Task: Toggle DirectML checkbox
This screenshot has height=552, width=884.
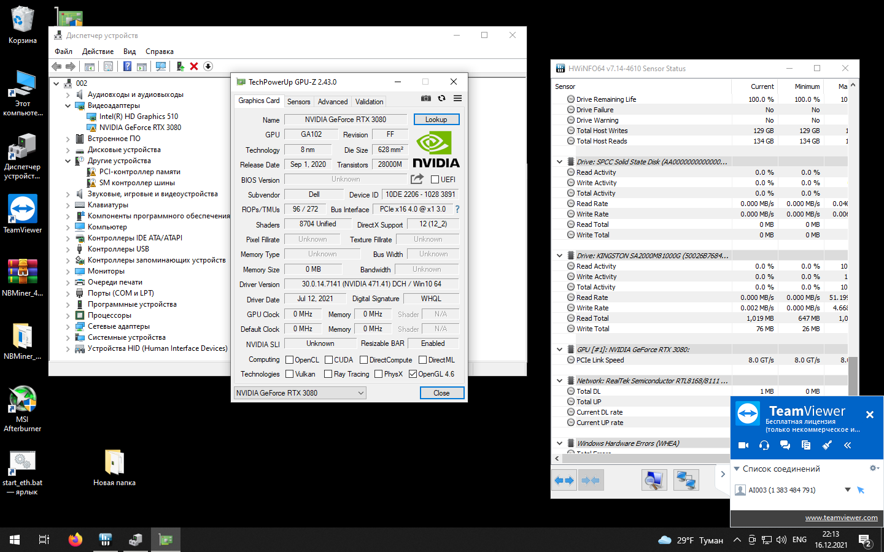Action: click(422, 360)
